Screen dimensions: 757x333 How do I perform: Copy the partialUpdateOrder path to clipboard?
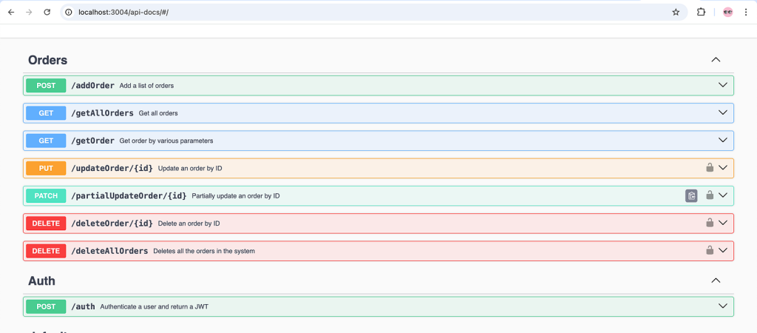pos(691,195)
